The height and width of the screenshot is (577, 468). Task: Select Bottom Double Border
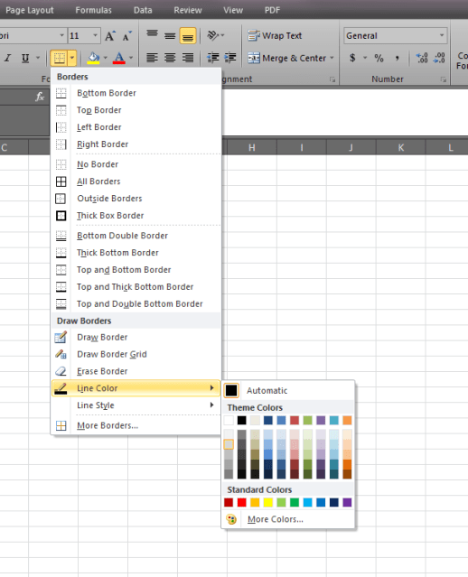[136, 236]
